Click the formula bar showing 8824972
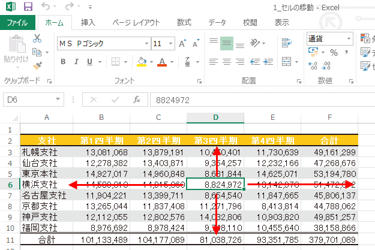Screen dimensions: 375x250 (x=262, y=100)
